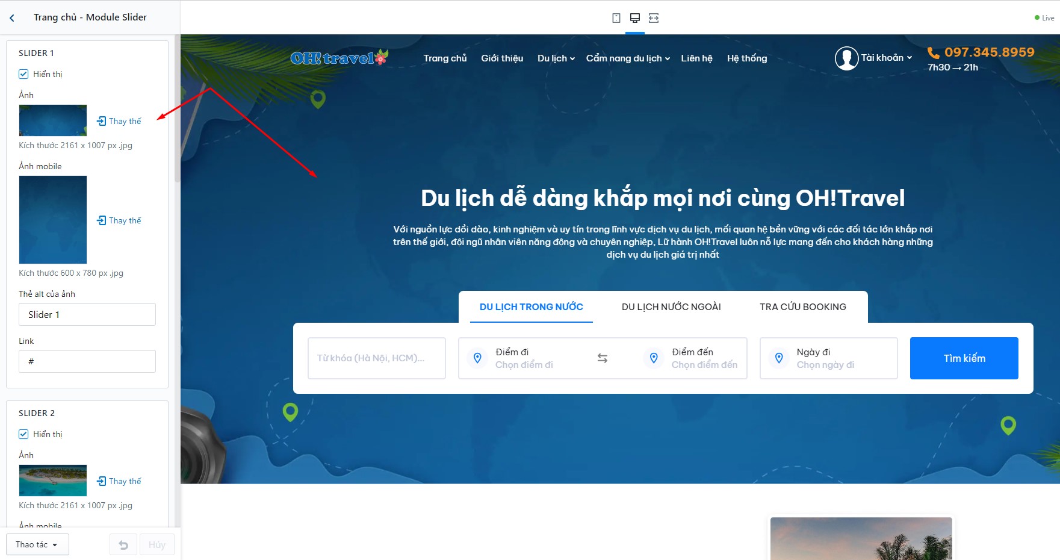The width and height of the screenshot is (1060, 560).
Task: Click the keyword search field Từ khóa
Action: [377, 358]
